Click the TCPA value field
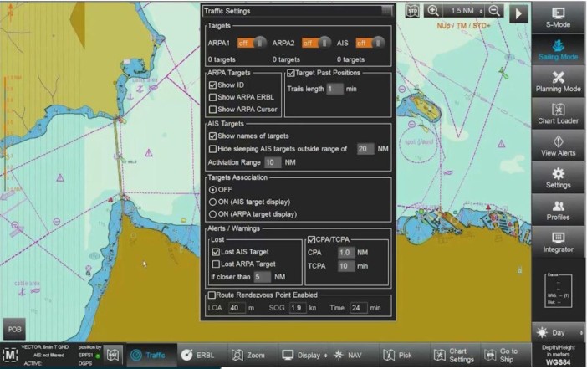This screenshot has width=587, height=369. (346, 266)
